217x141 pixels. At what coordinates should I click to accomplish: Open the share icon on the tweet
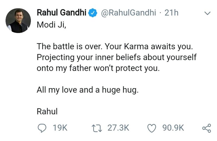pos(206,128)
